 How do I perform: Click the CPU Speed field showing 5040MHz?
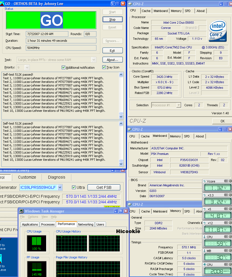(x=61, y=48)
